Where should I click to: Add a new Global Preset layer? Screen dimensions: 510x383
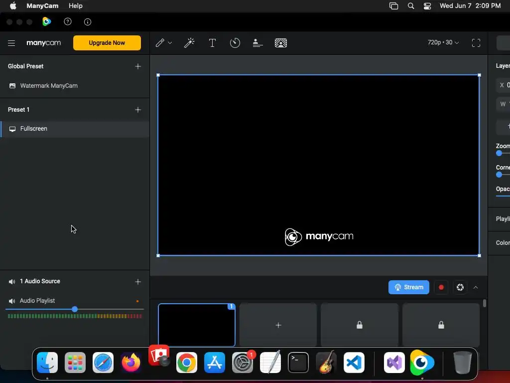pos(138,66)
